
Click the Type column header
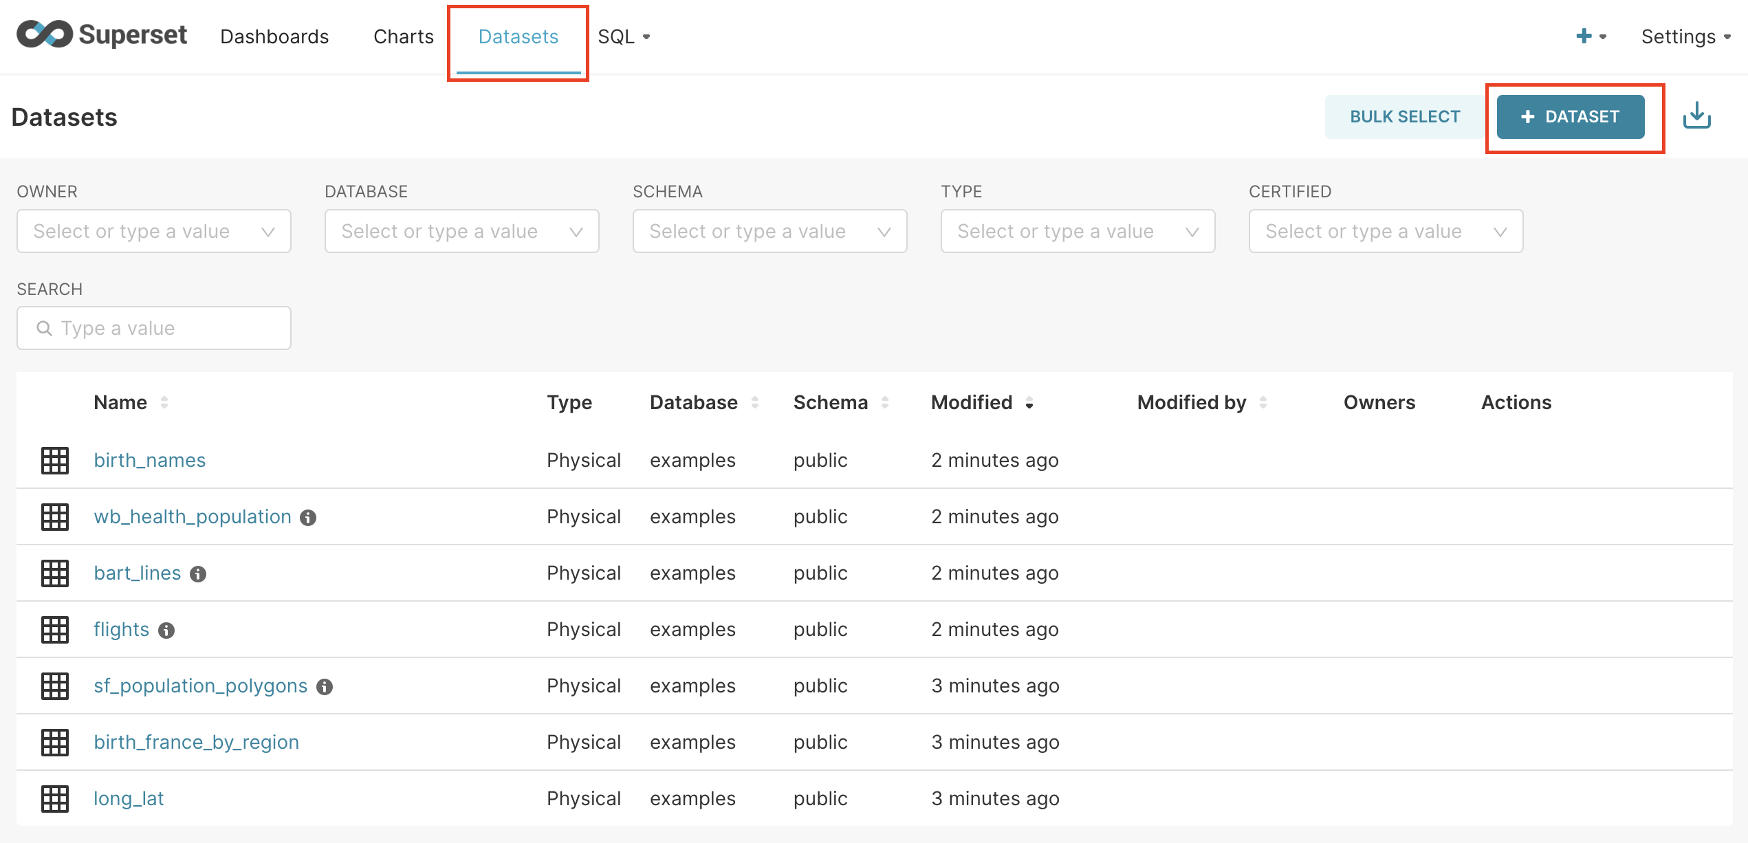tap(569, 402)
